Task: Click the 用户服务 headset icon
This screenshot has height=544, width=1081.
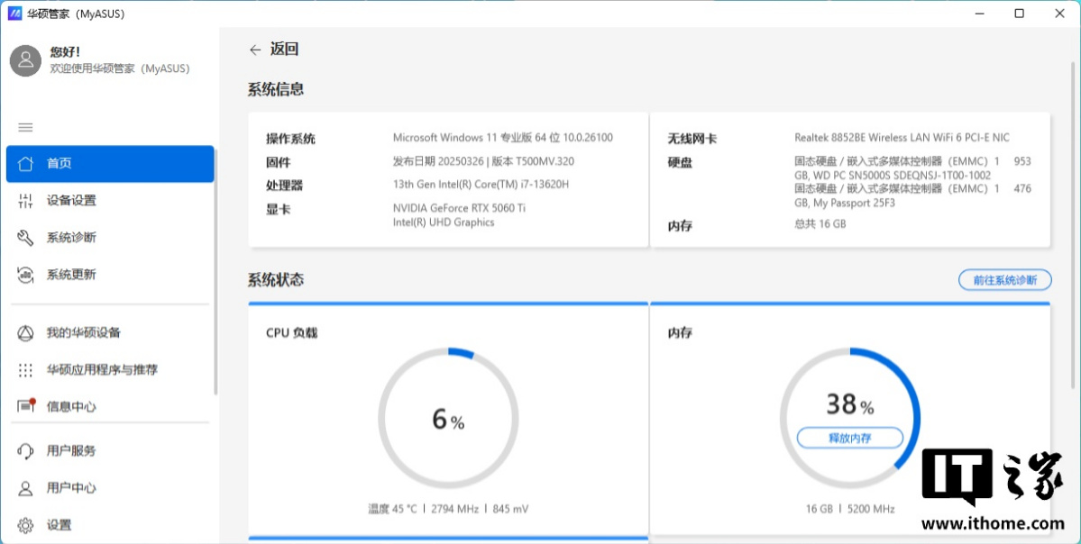Action: 25,451
